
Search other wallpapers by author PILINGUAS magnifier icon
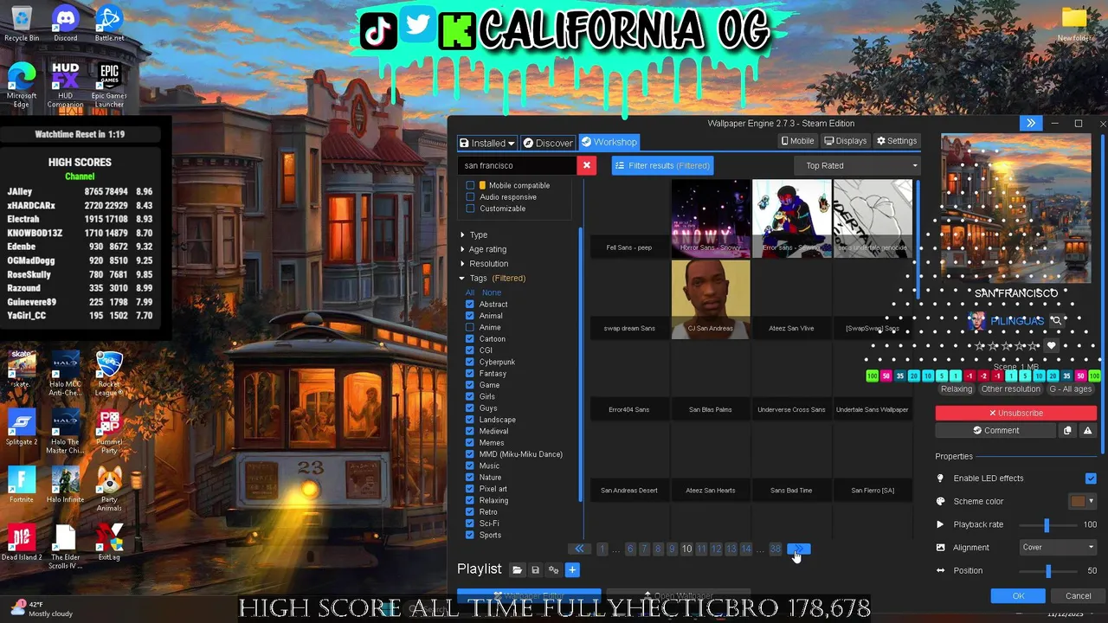(1056, 321)
